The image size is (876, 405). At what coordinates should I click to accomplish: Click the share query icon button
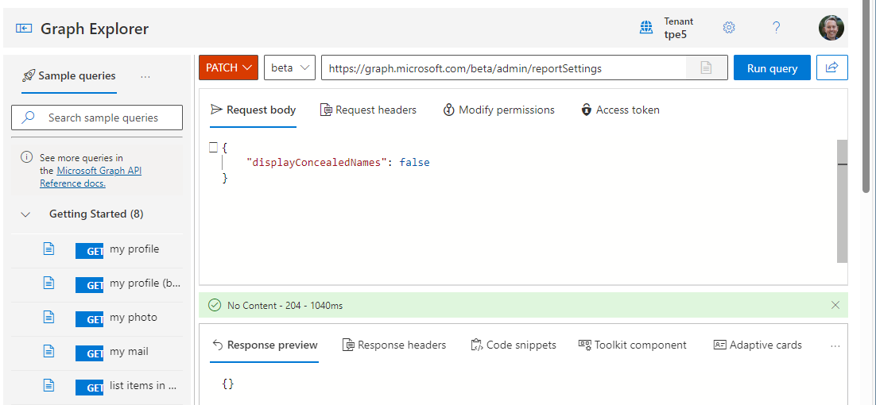[x=831, y=68]
